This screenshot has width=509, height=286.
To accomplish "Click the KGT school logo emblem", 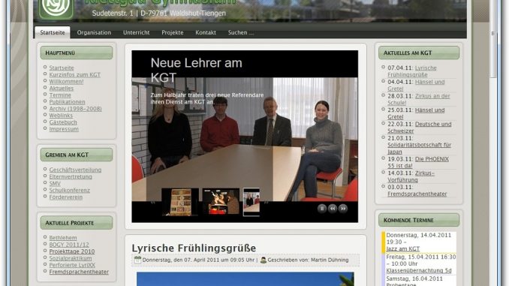I will 56,9.
